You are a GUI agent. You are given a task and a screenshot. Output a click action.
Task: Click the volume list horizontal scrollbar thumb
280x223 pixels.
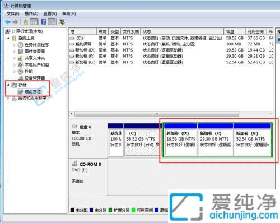pyautogui.click(x=157, y=114)
